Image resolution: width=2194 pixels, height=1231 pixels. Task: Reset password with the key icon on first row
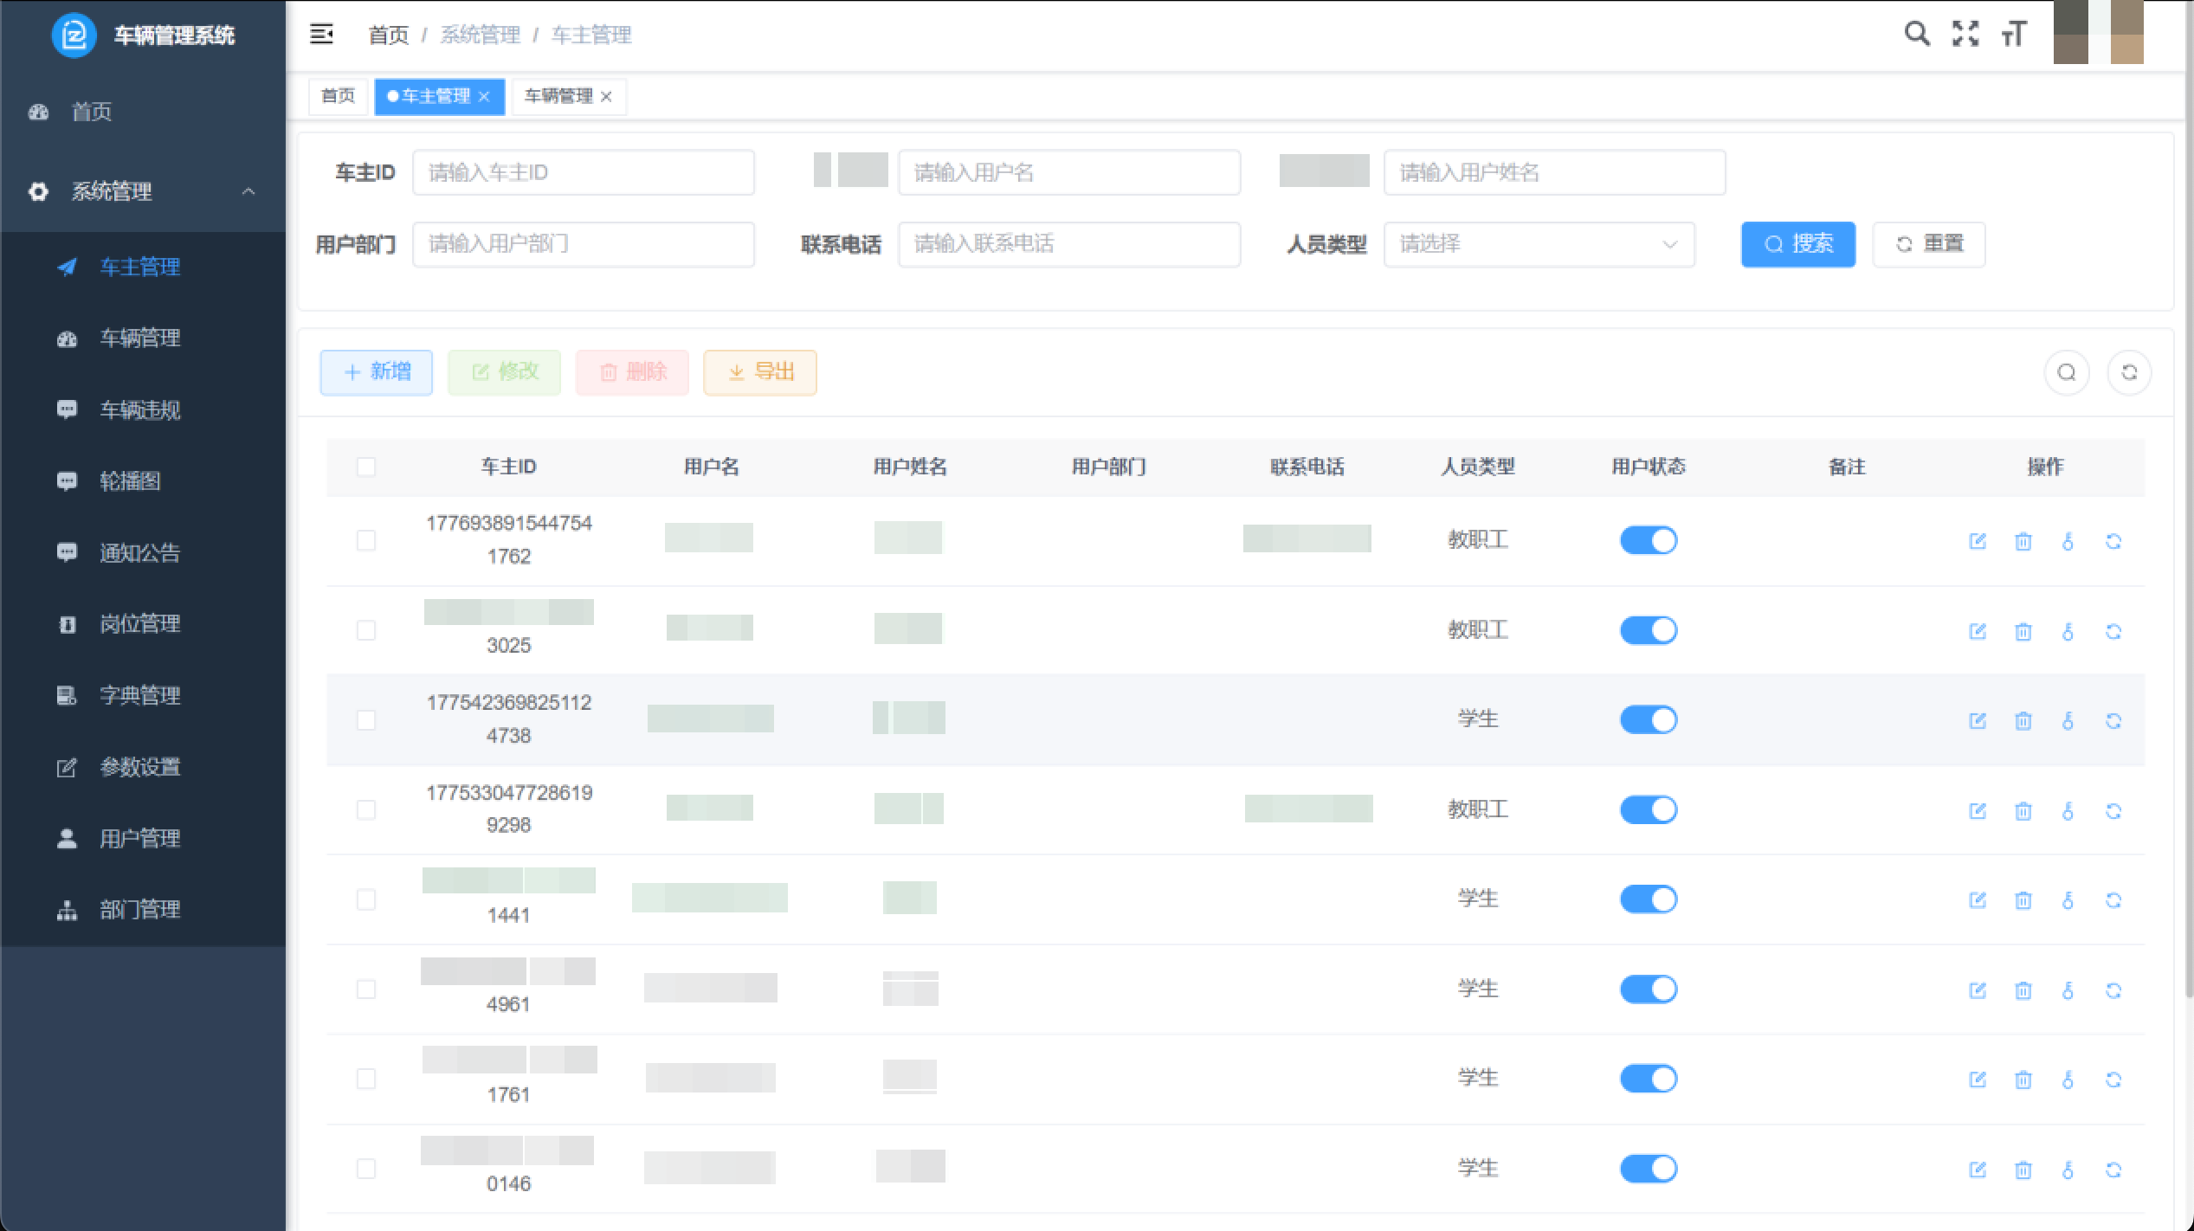pos(2068,541)
